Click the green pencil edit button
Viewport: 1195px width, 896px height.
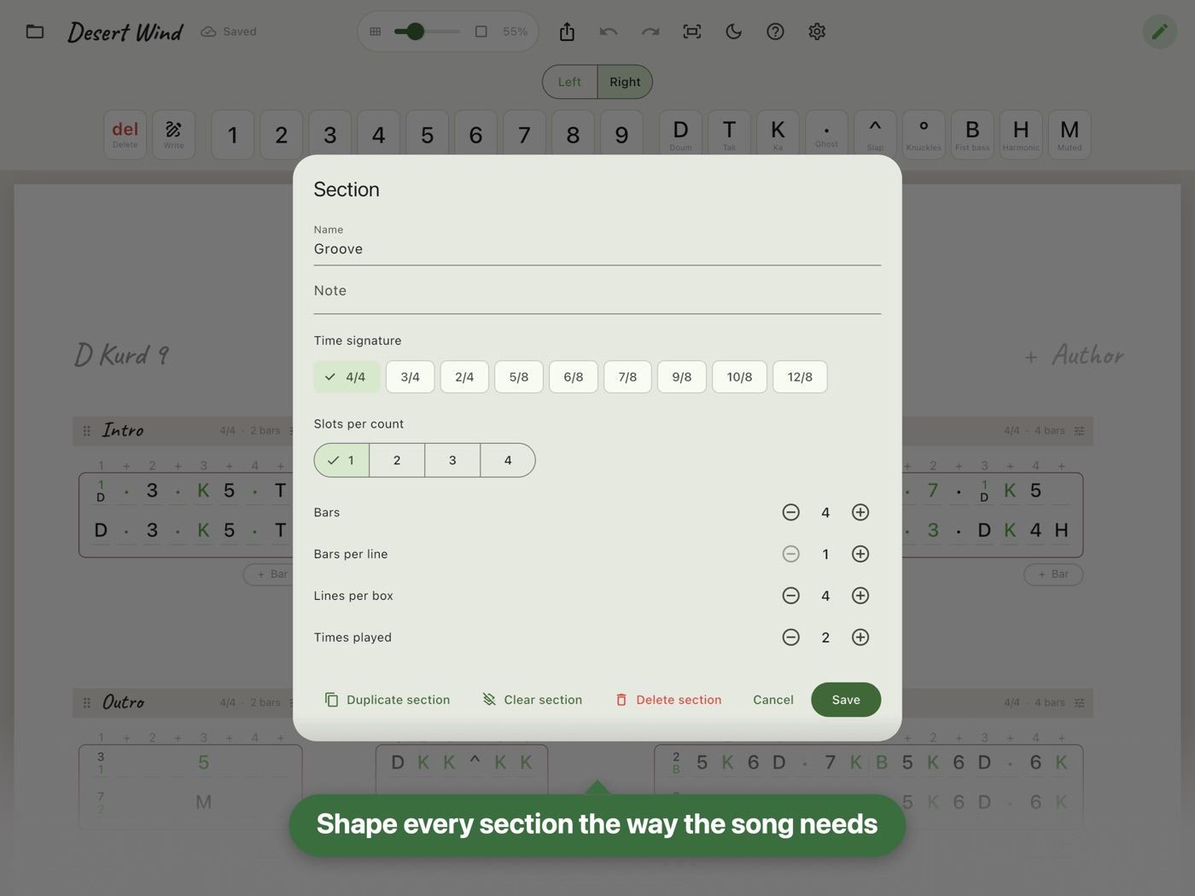pyautogui.click(x=1159, y=32)
